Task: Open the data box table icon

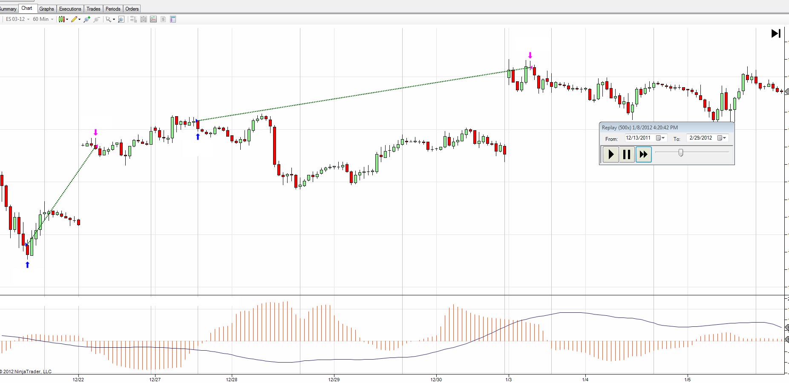Action: [x=173, y=19]
